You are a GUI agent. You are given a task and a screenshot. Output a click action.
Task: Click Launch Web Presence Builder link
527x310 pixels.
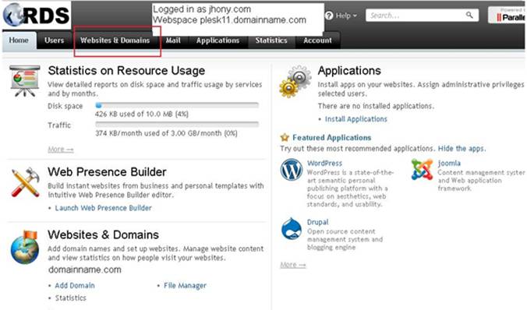[x=103, y=208]
